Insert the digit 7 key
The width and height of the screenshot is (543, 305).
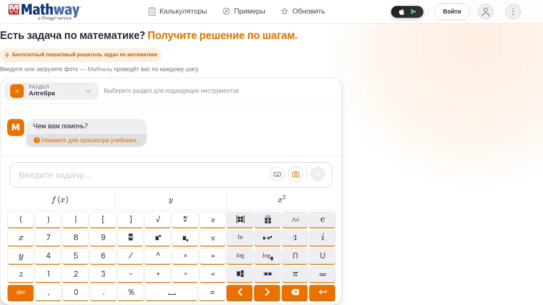[48, 238]
